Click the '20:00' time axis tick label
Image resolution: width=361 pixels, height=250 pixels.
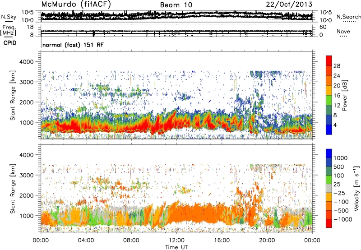[267, 241]
